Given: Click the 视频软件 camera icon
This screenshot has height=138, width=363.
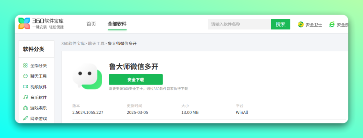Looking at the screenshot, I should [x=26, y=87].
